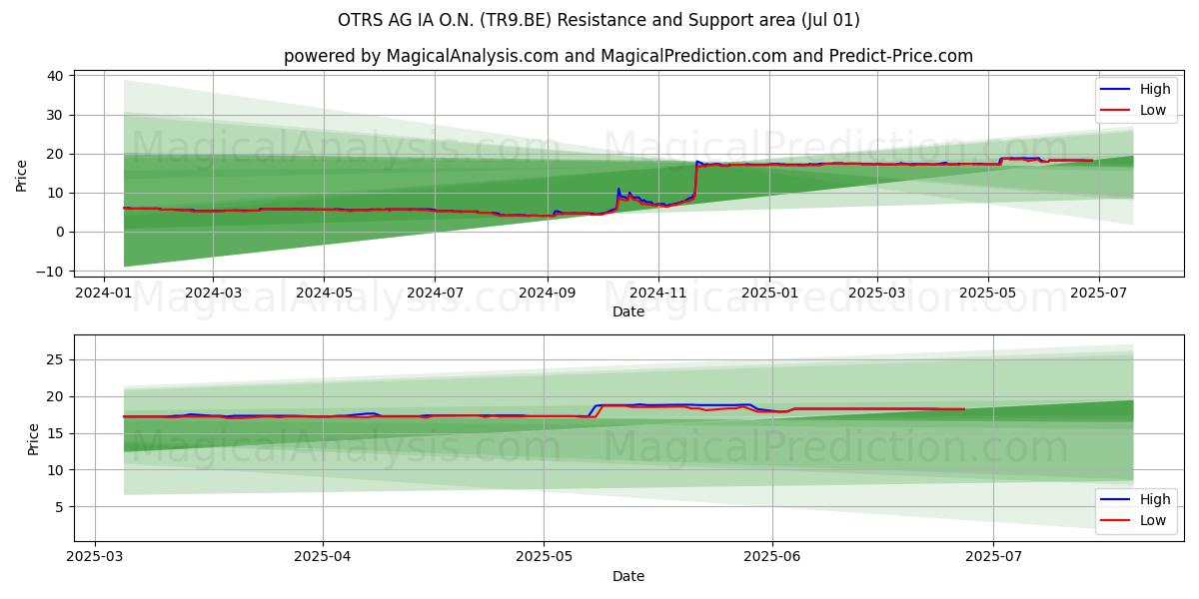This screenshot has width=1199, height=599.
Task: Click the top chart 'Date' axis label
Action: 628,311
